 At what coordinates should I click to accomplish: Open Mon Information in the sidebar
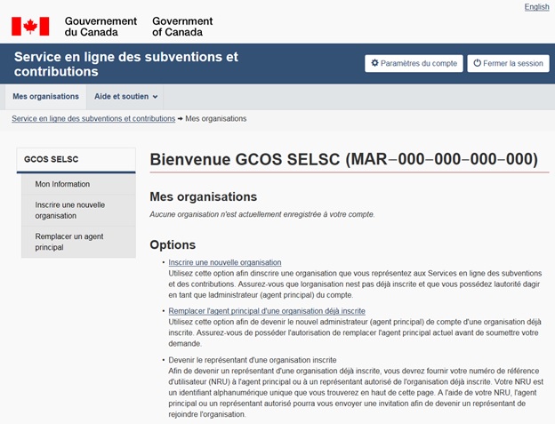62,184
